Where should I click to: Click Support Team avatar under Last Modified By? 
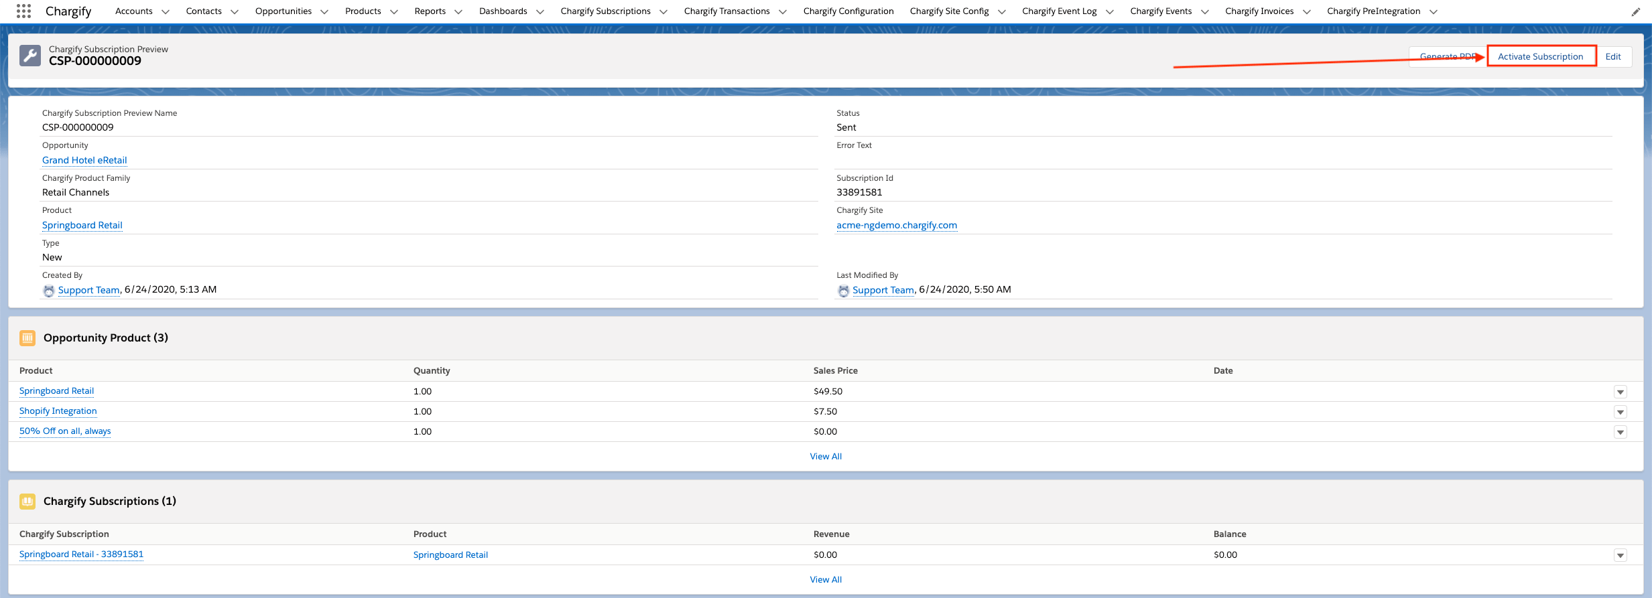pyautogui.click(x=843, y=291)
